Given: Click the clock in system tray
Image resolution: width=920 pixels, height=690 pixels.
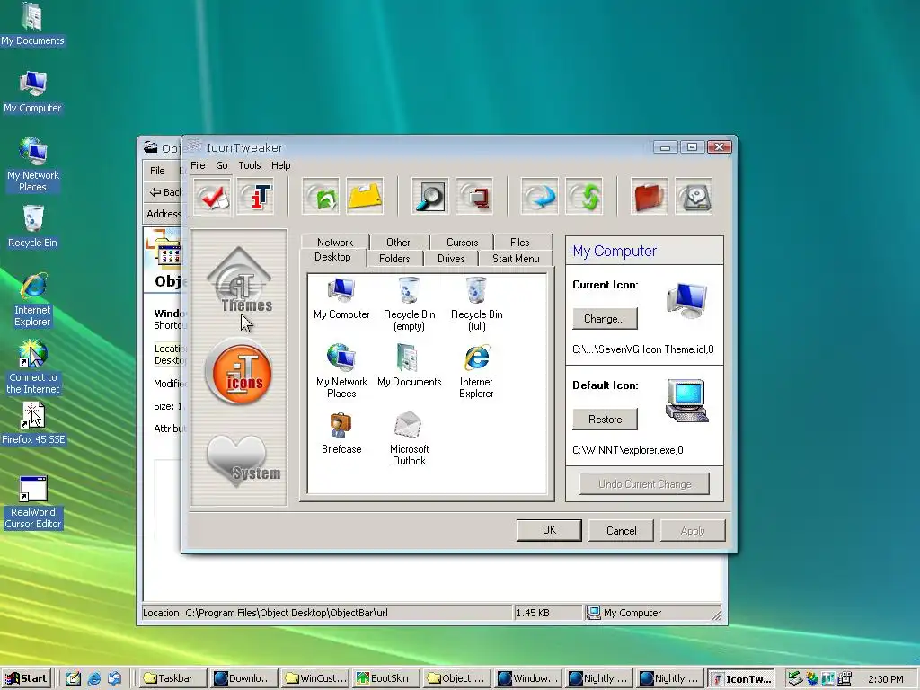Looking at the screenshot, I should point(885,679).
